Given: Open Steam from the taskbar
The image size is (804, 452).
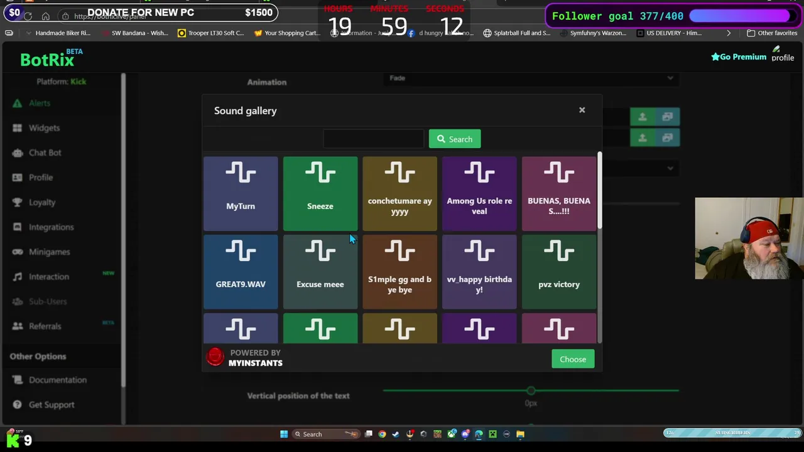Looking at the screenshot, I should (x=396, y=434).
